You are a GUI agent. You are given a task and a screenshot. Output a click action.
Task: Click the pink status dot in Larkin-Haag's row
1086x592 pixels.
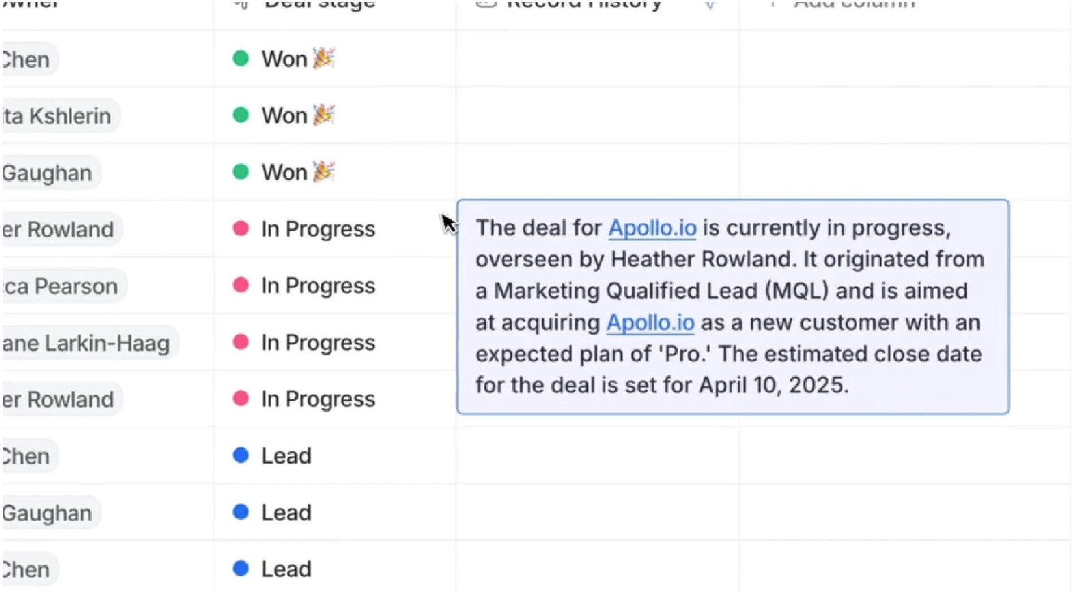point(241,342)
